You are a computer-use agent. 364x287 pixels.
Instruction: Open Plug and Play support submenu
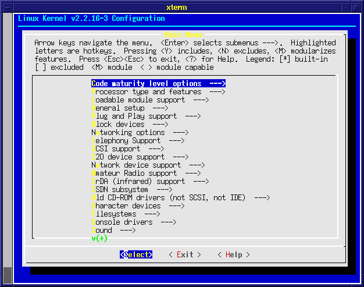[x=145, y=116]
